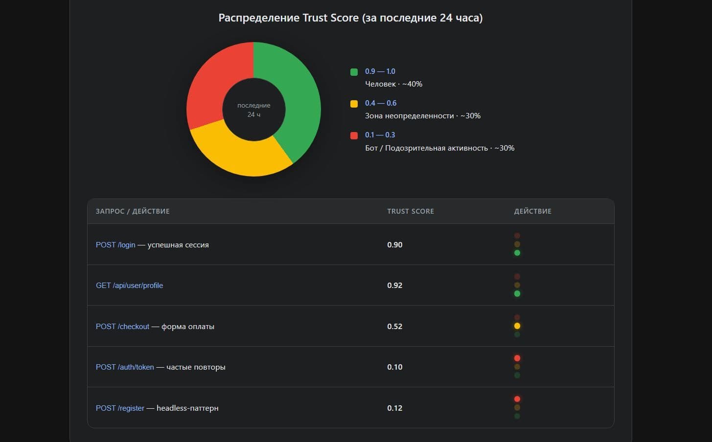Open the GET /api/user/profile link
This screenshot has width=712, height=442.
tap(129, 286)
